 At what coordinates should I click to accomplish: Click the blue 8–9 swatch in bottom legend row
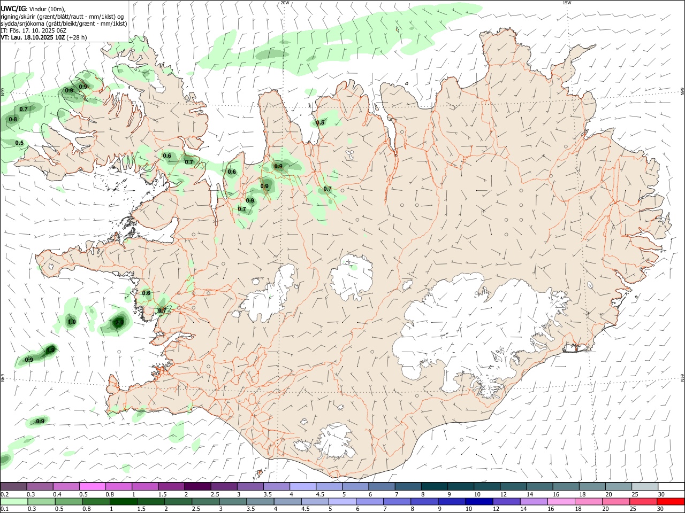click(x=424, y=501)
